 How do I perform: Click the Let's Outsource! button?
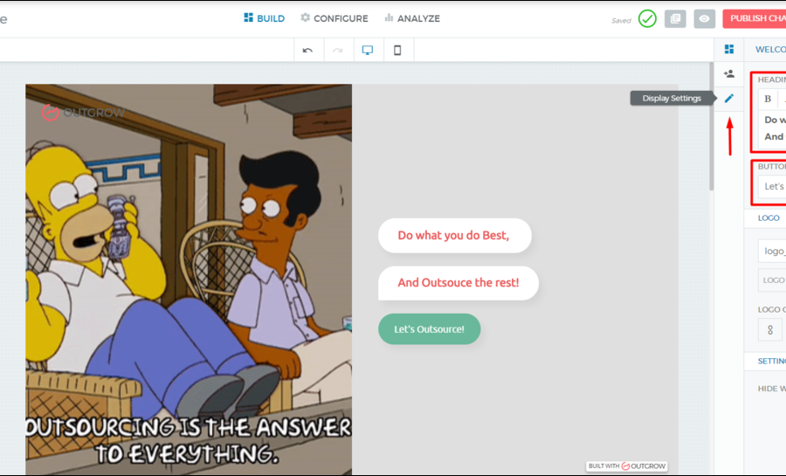429,329
